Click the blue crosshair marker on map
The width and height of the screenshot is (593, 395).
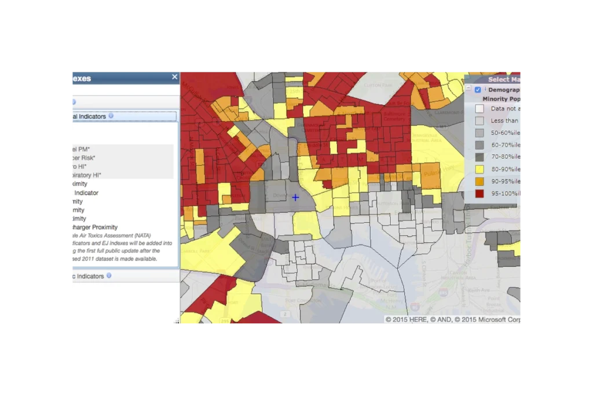[x=295, y=198]
